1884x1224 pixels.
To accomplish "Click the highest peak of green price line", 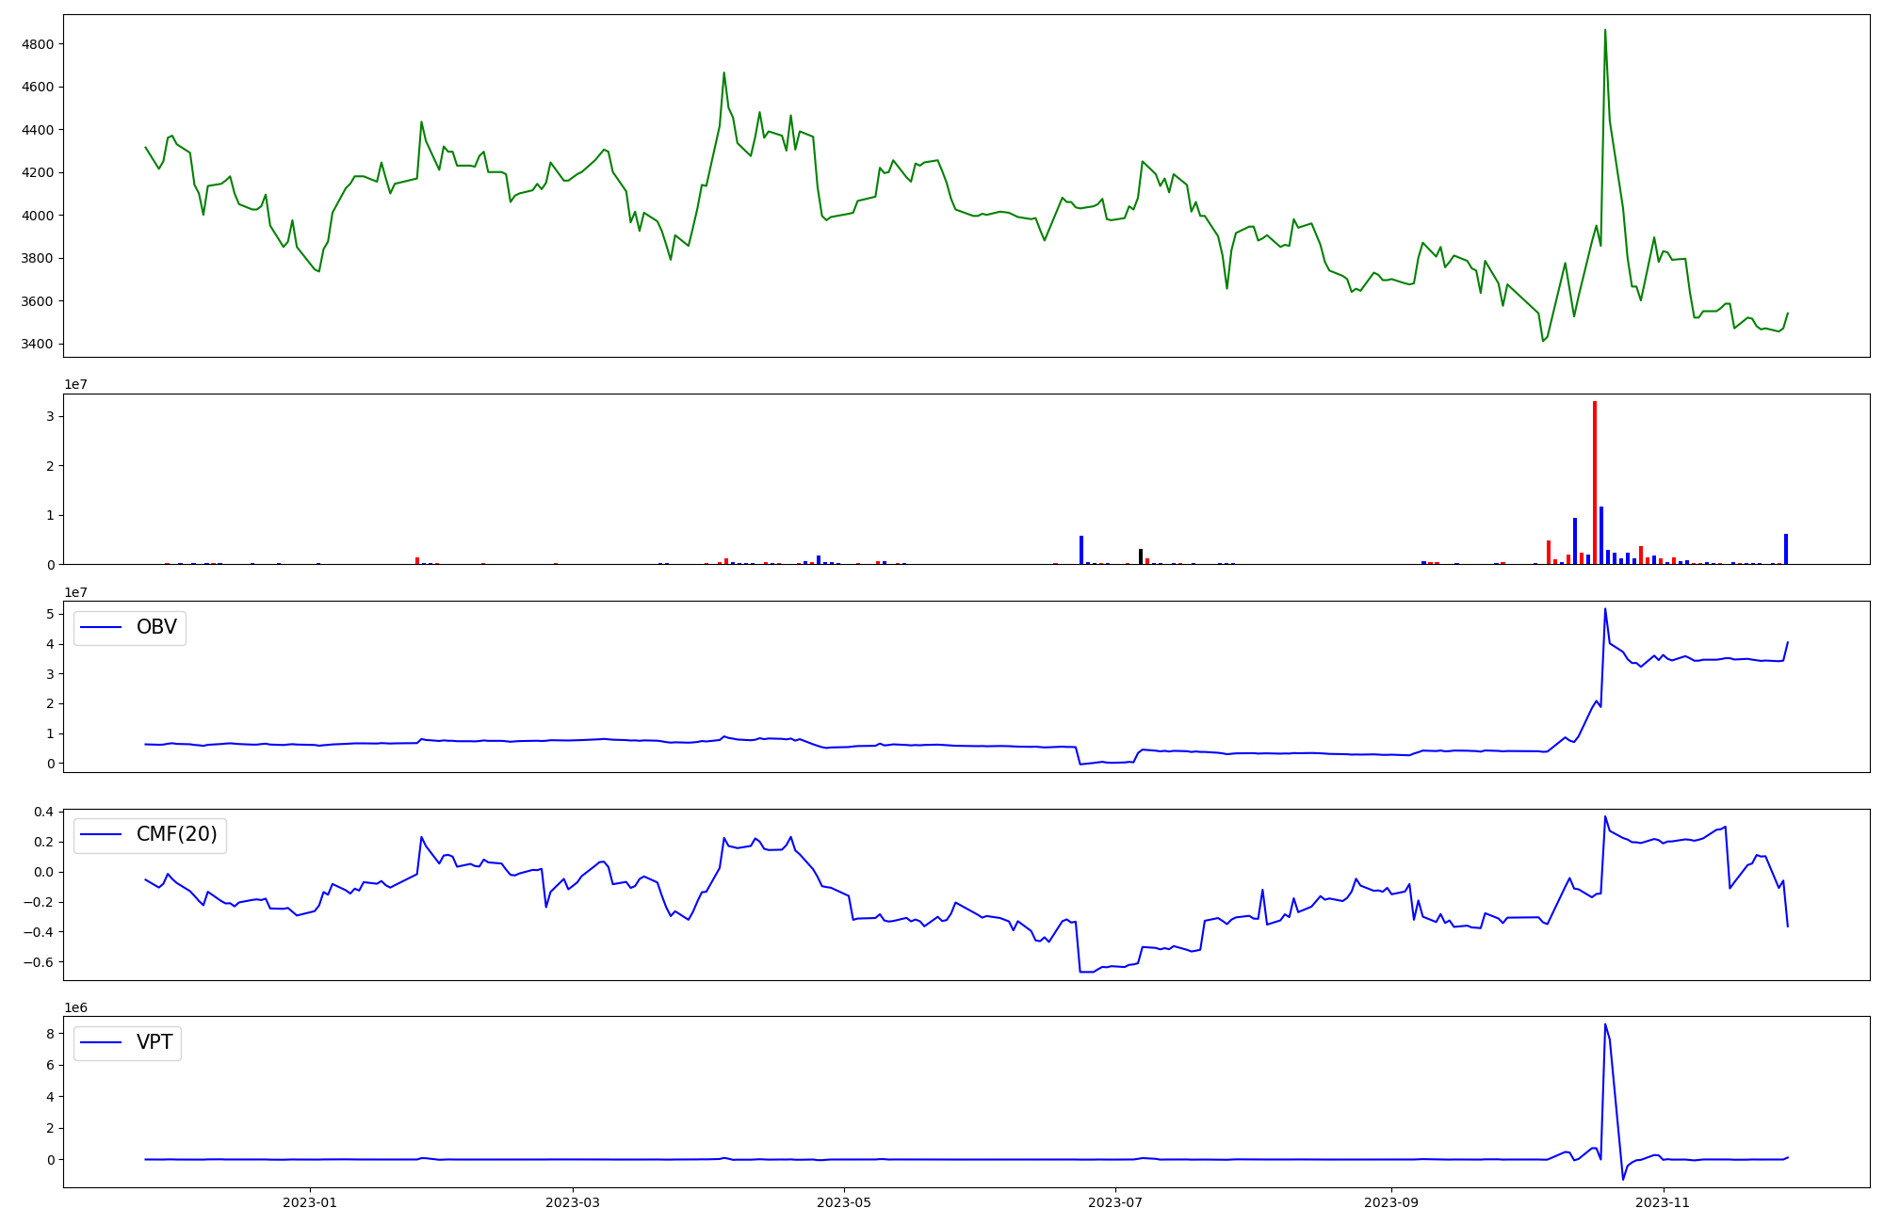I will 1605,31.
